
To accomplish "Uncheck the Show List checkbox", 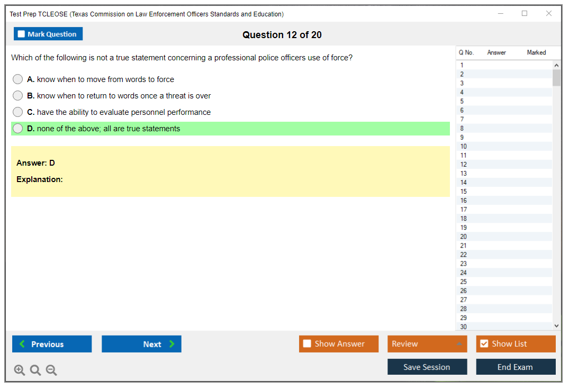I will 484,344.
